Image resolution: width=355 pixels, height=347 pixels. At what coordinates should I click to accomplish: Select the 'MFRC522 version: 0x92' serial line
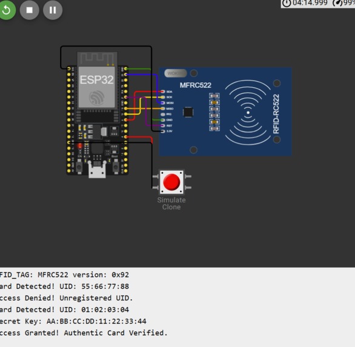click(x=65, y=275)
